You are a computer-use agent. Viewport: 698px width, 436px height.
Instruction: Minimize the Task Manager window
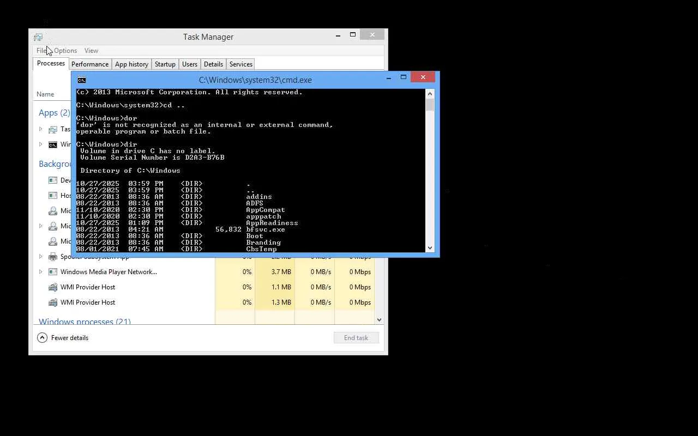[338, 35]
